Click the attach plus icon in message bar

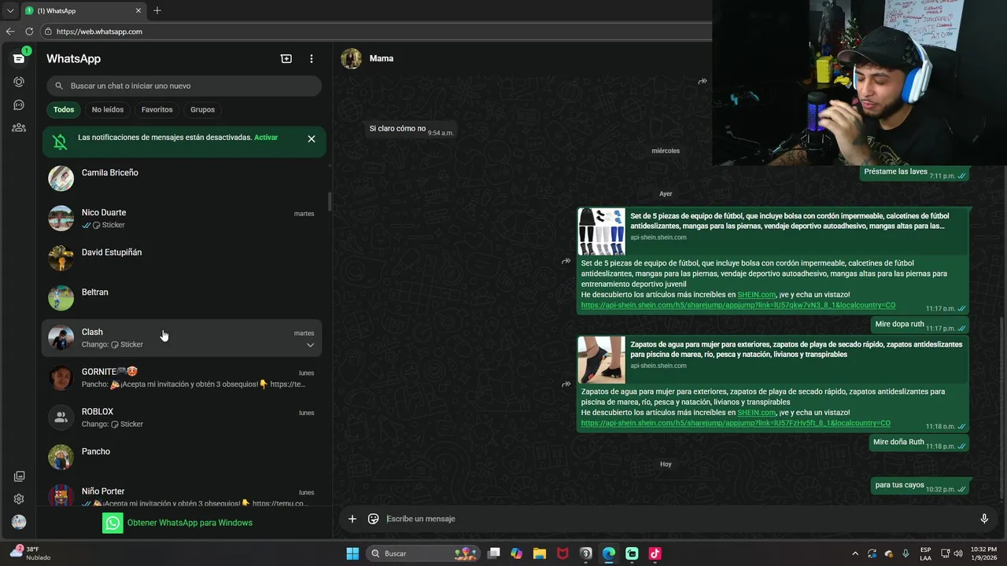point(352,519)
